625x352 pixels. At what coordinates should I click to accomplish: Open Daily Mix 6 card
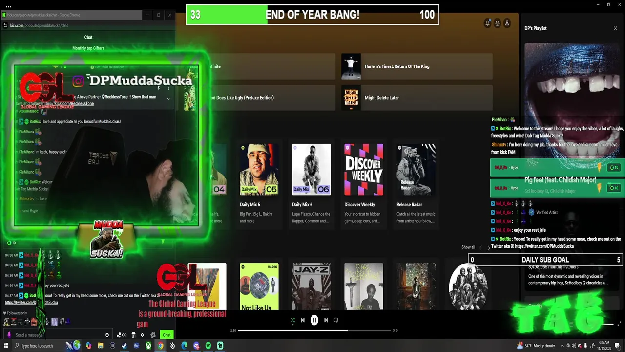coord(312,184)
